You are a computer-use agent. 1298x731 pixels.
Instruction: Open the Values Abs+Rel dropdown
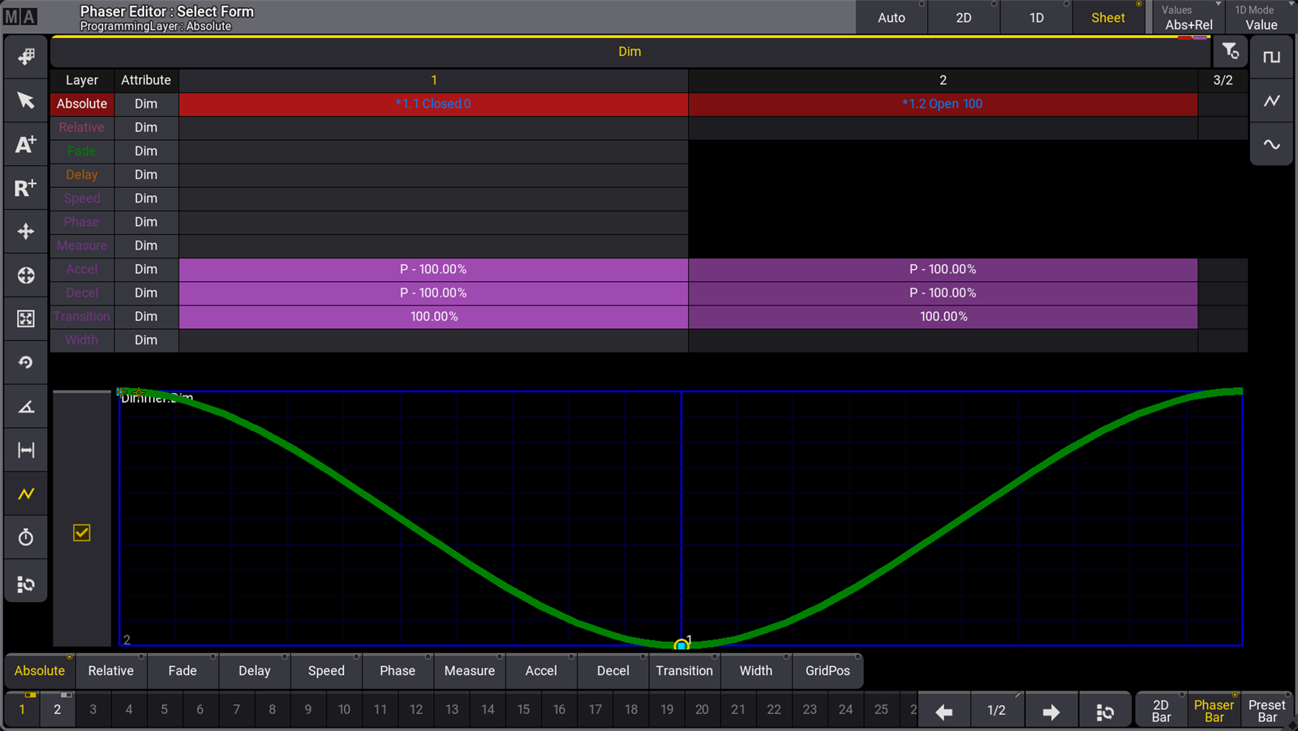(x=1188, y=18)
